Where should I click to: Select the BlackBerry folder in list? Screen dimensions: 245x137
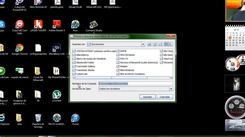[81, 55]
